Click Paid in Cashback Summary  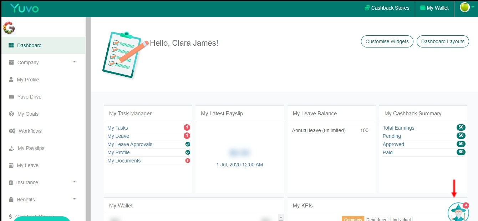point(388,152)
